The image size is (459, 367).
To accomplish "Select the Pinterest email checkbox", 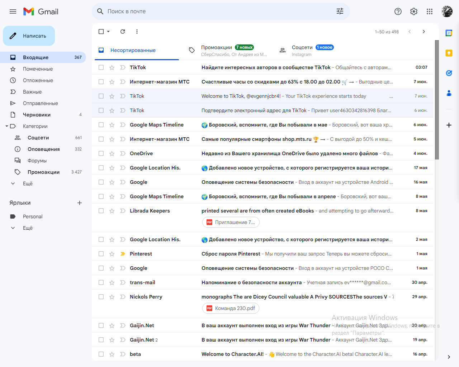I will 101,254.
